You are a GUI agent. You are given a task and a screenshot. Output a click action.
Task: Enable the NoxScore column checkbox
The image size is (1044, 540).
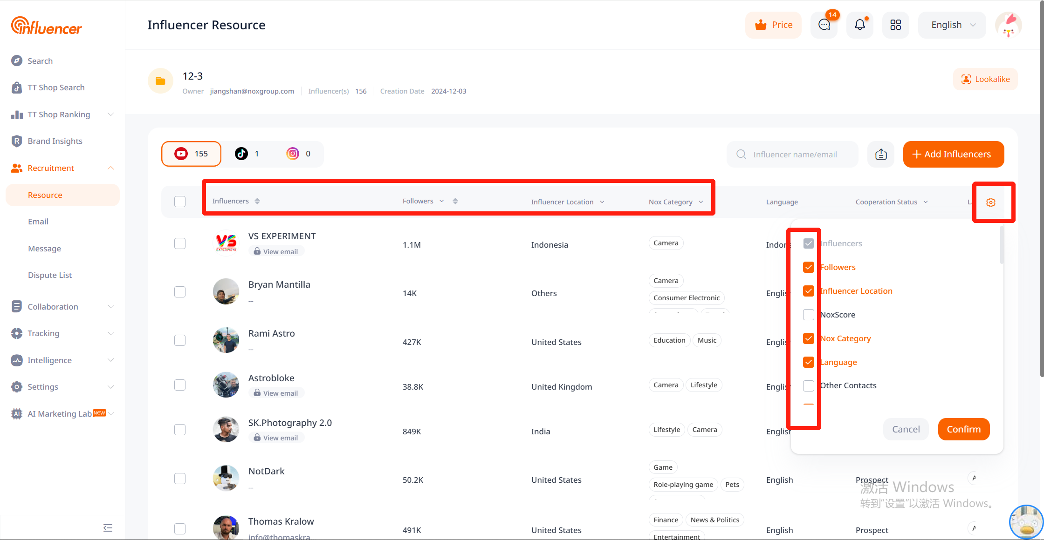[x=809, y=315]
